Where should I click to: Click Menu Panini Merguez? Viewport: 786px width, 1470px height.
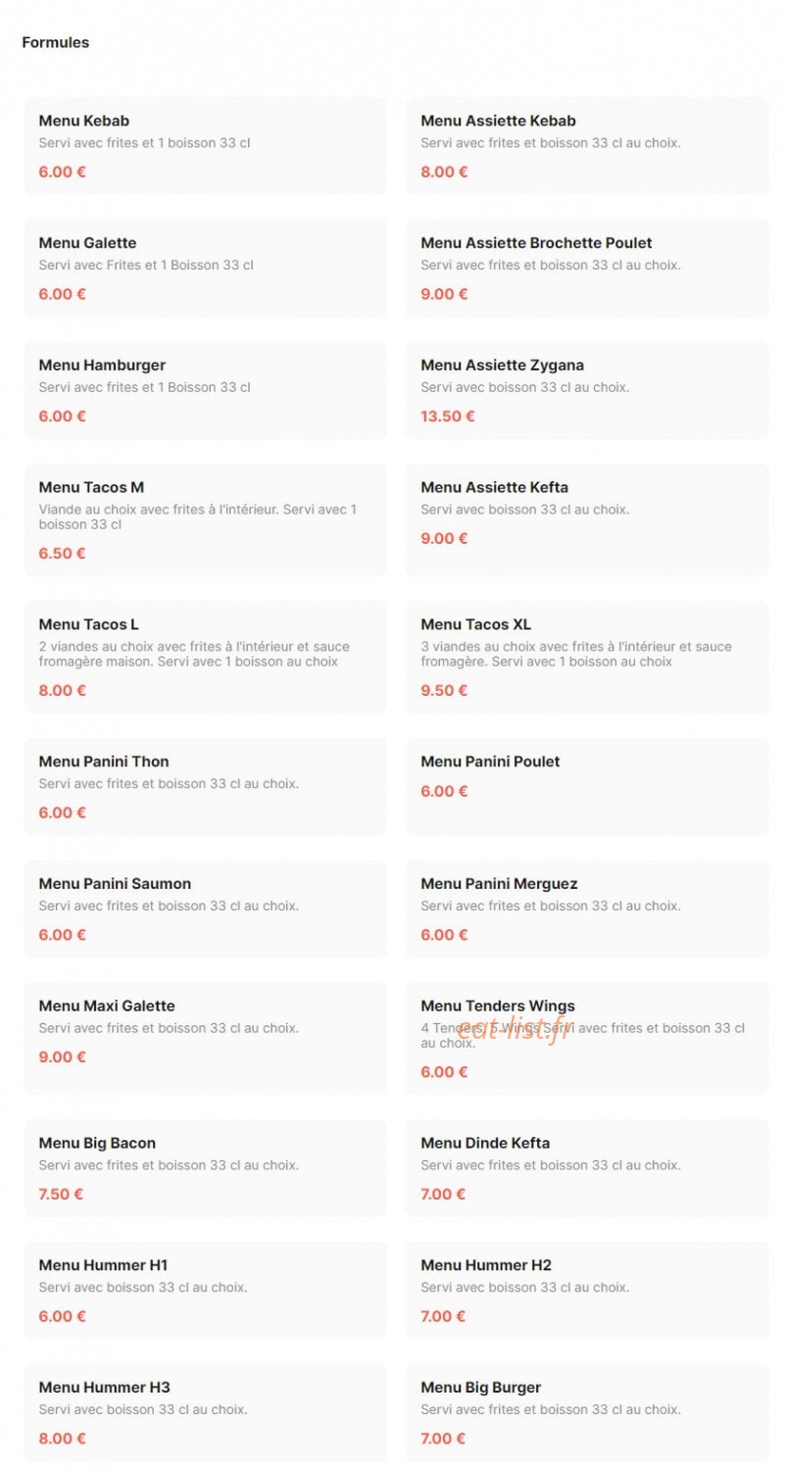(x=587, y=908)
